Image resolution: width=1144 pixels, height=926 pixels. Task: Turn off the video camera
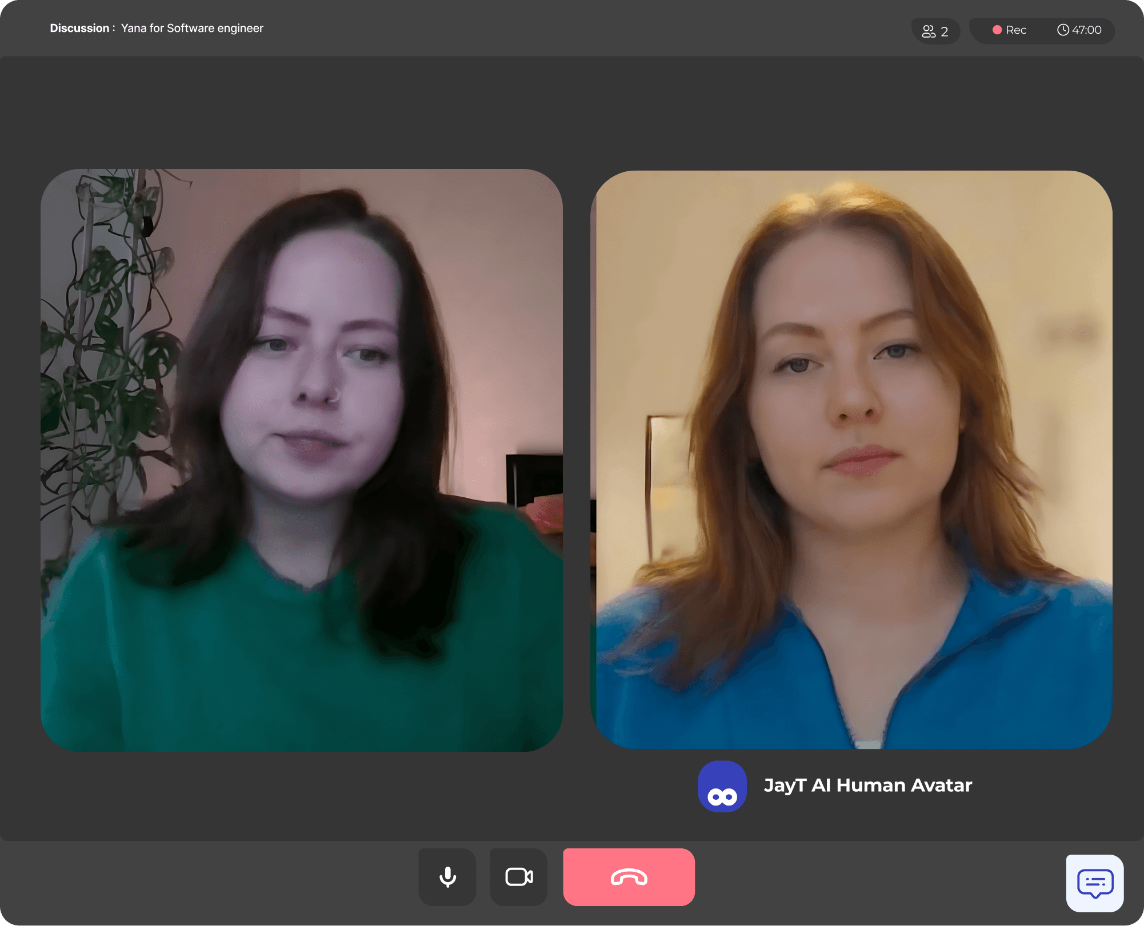tap(519, 877)
